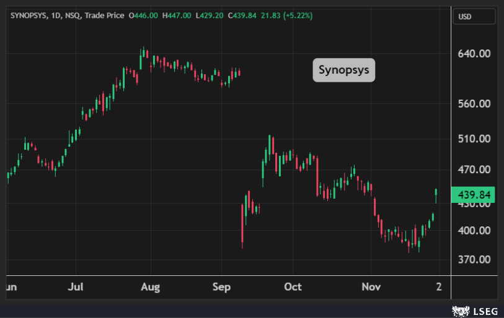The width and height of the screenshot is (504, 318).
Task: Click the 470.00 price axis label
Action: [x=474, y=170]
